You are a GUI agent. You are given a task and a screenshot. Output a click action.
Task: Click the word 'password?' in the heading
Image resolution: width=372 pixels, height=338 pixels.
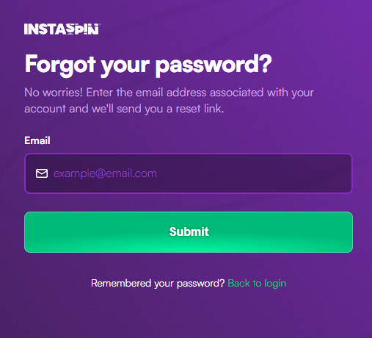click(214, 65)
